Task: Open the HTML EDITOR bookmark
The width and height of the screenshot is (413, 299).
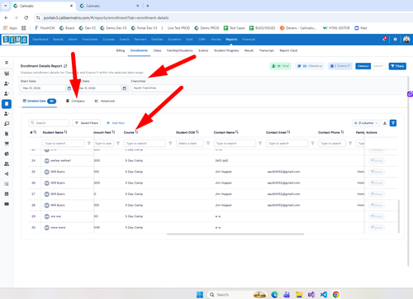Action: coord(336,28)
